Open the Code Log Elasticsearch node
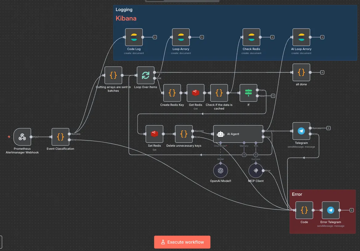The width and height of the screenshot is (360, 251). click(x=134, y=37)
